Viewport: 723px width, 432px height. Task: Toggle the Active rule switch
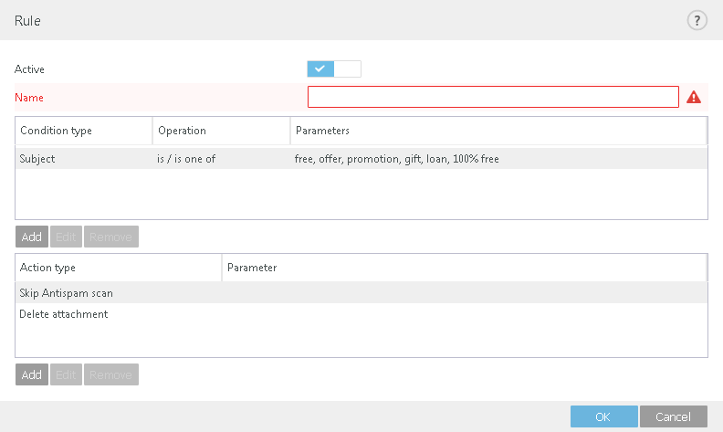click(x=334, y=68)
